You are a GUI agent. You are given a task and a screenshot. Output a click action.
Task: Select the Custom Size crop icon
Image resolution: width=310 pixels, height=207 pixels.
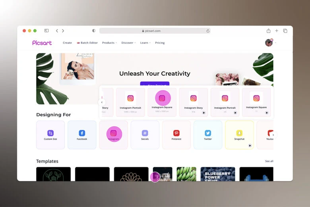[x=50, y=133]
